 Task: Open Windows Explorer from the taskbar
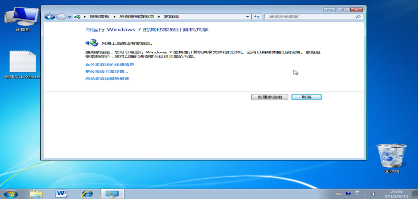tap(36, 193)
